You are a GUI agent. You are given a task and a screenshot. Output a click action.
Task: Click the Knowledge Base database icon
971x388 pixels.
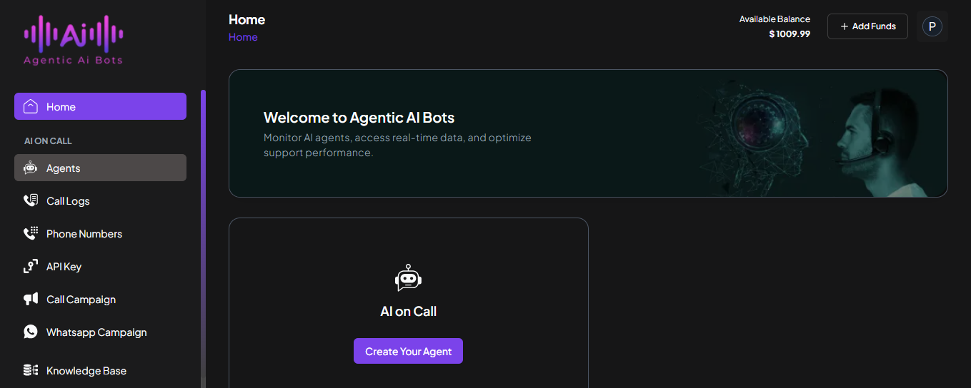(x=31, y=371)
